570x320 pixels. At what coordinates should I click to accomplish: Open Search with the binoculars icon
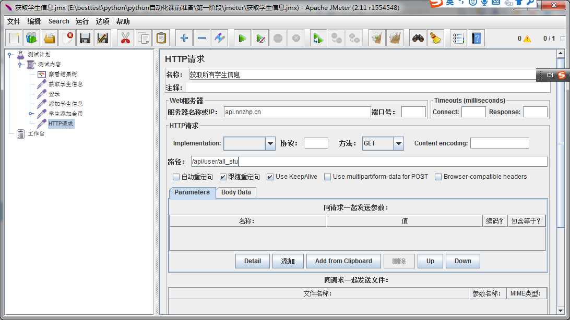pos(418,38)
